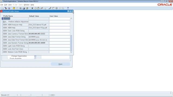
Task: Click the Clear Record eraser icon
Action: pos(42,8)
